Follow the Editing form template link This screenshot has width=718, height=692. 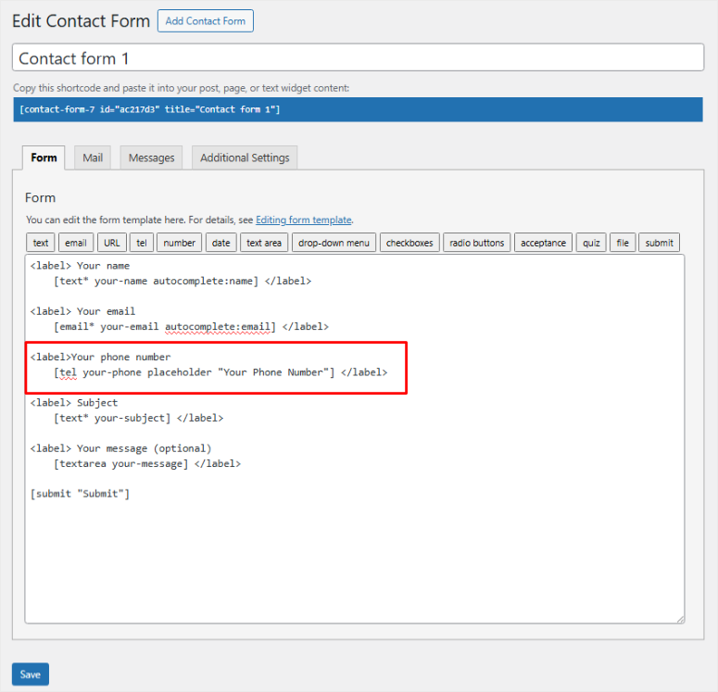(x=304, y=220)
